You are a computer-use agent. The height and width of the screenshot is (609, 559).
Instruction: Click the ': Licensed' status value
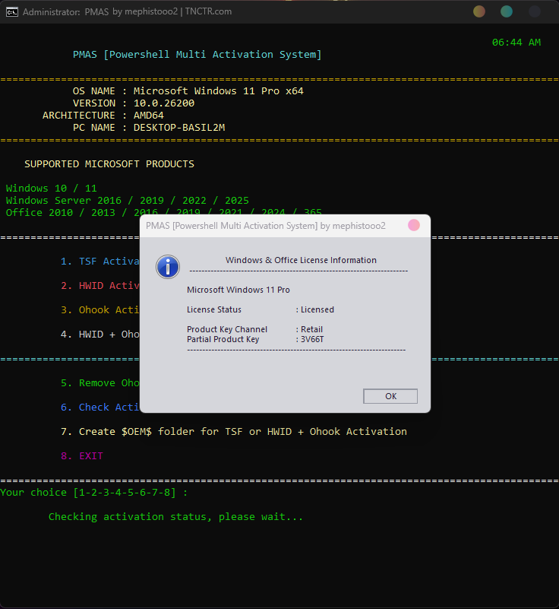pos(315,309)
